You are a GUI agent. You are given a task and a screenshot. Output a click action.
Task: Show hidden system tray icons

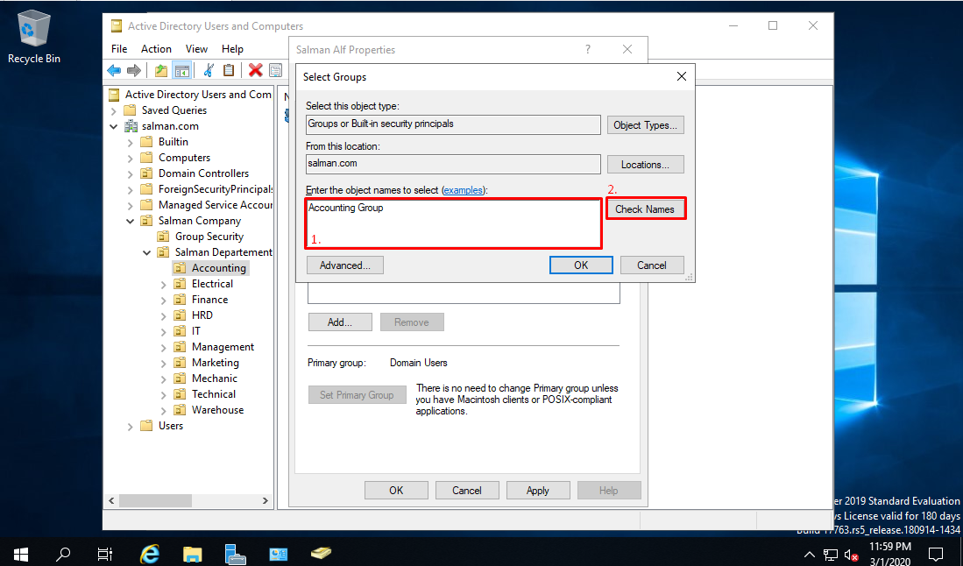(x=810, y=555)
